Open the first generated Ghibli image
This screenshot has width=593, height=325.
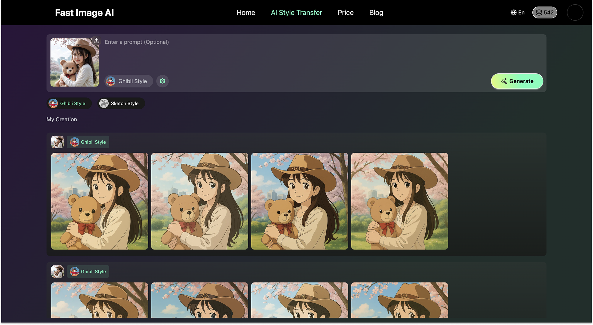99,201
